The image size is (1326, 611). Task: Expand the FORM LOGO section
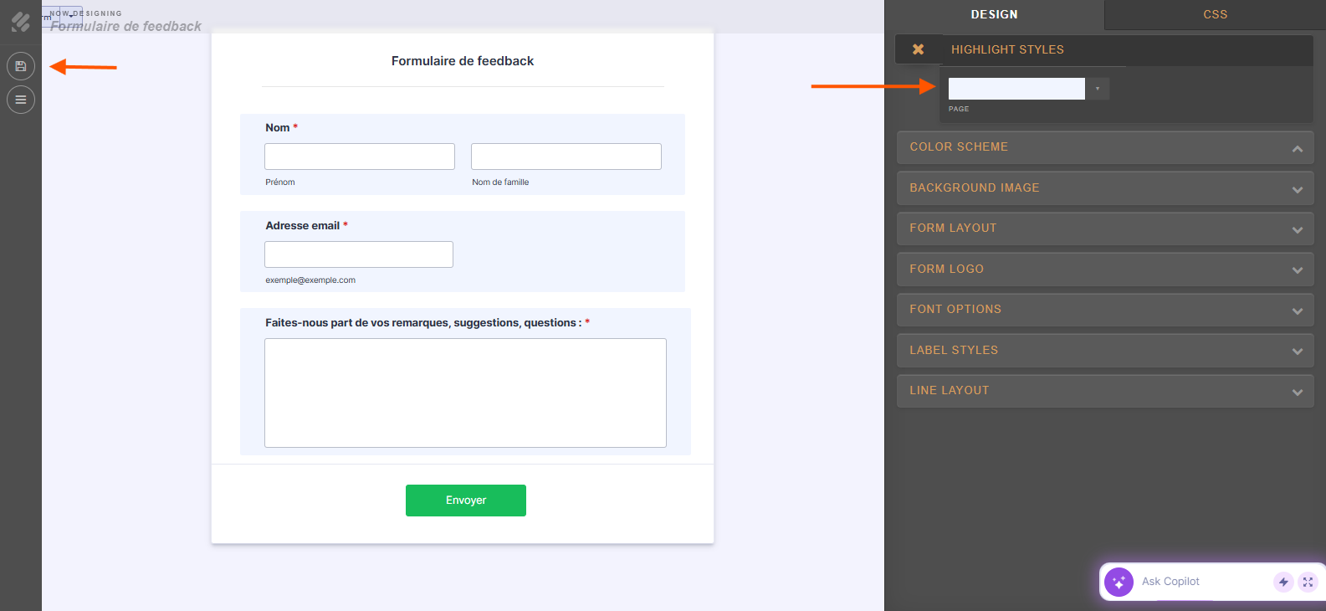(x=1105, y=270)
